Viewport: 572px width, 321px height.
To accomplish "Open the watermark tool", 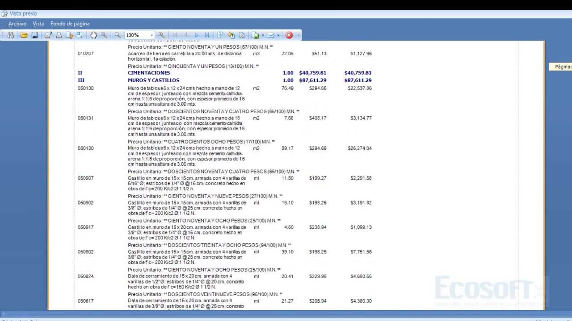I will click(242, 35).
